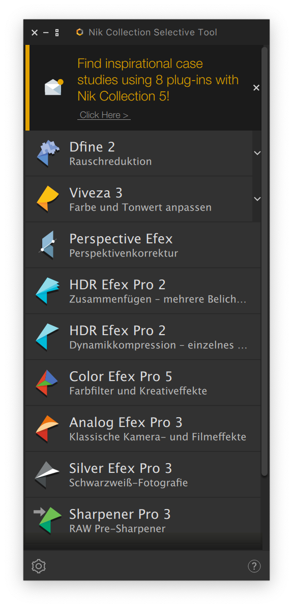This screenshot has width=293, height=608.
Task: Click the vertical scrollbar of plug-in list
Action: point(265,262)
